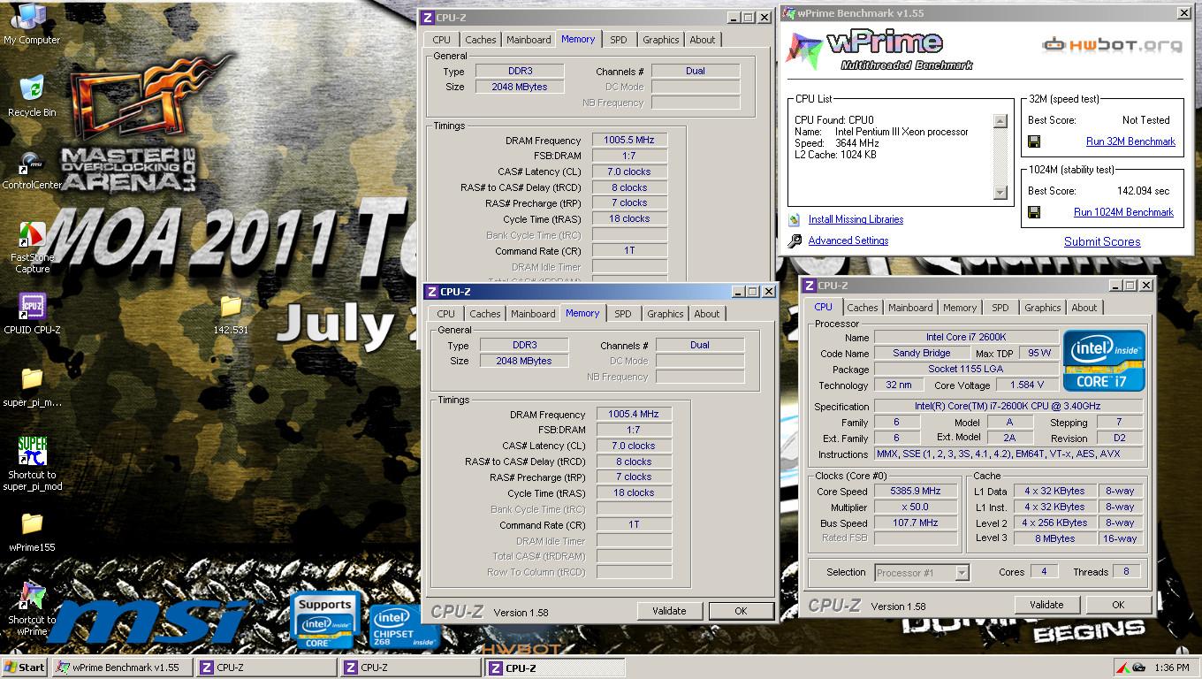This screenshot has height=679, width=1202.
Task: Launch MSI ControlCenter desktop shortcut
Action: [32, 169]
